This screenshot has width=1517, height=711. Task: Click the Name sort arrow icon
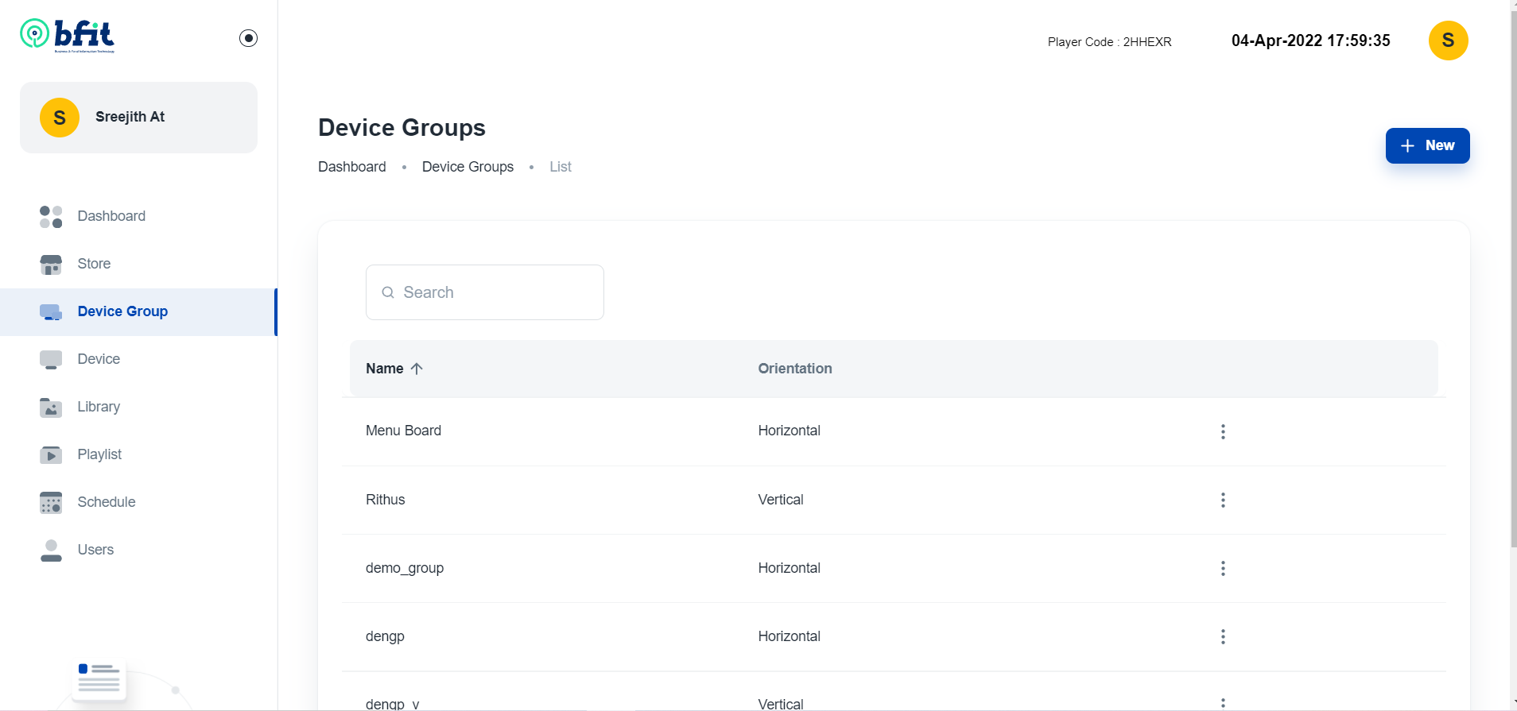[417, 369]
